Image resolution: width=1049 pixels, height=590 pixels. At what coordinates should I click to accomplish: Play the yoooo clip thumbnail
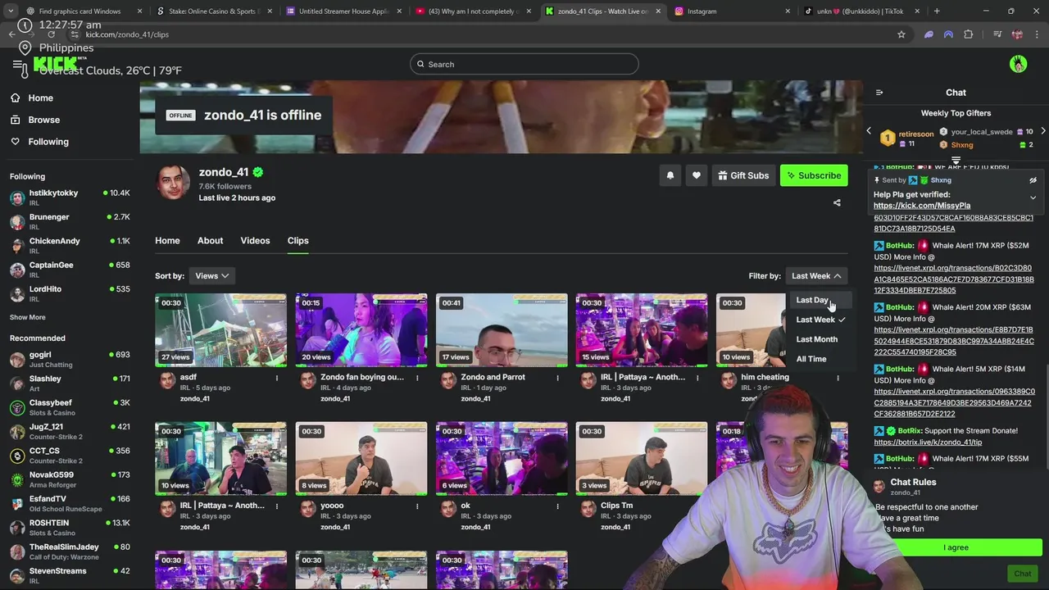[x=361, y=459]
